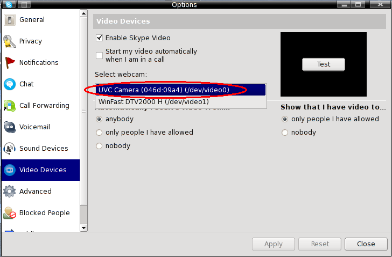Open the Notifications section
The width and height of the screenshot is (392, 257).
[x=41, y=63]
